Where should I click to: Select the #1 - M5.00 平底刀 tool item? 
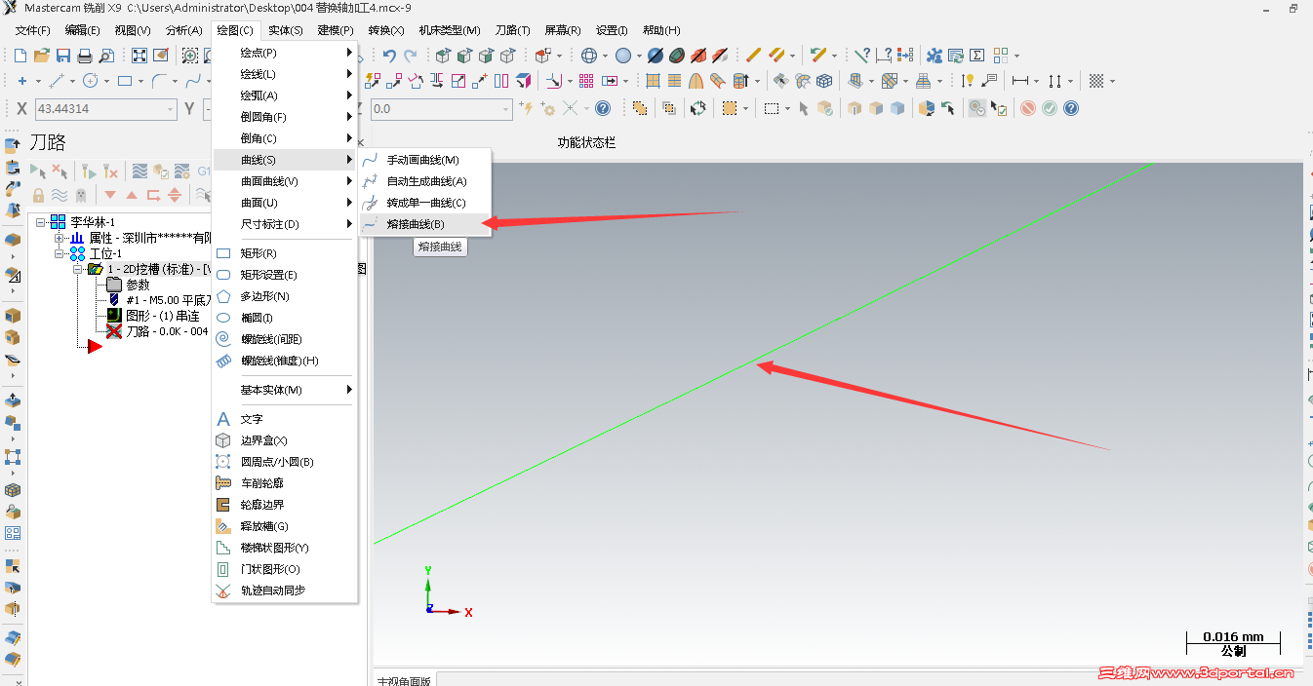point(159,300)
